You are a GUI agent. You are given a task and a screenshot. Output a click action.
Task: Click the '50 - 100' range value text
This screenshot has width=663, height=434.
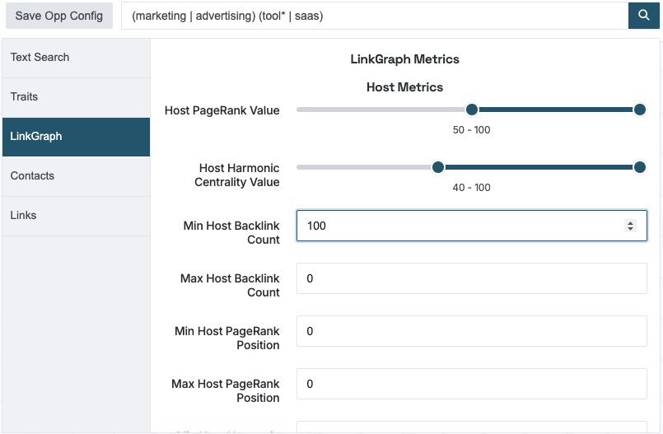471,130
